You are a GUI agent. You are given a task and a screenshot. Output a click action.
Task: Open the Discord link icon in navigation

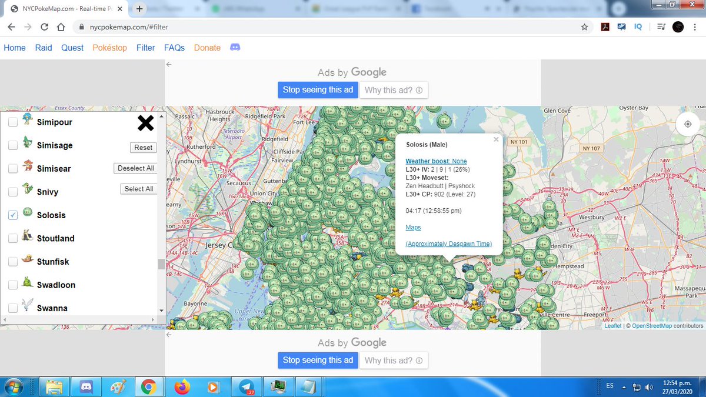click(235, 47)
